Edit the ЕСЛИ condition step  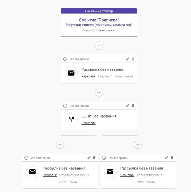[x=128, y=106]
